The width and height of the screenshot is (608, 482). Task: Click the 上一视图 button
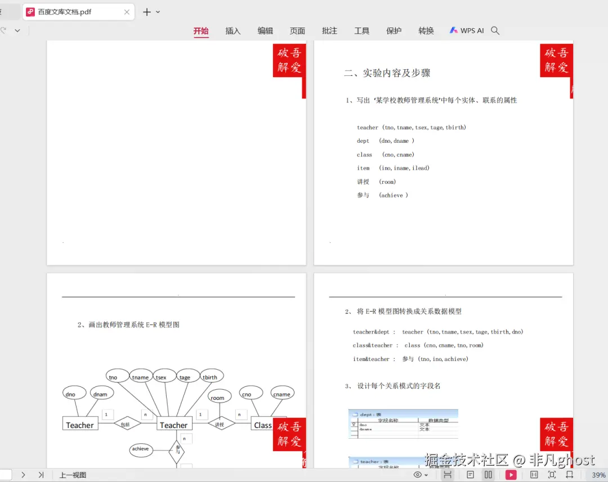coord(73,475)
